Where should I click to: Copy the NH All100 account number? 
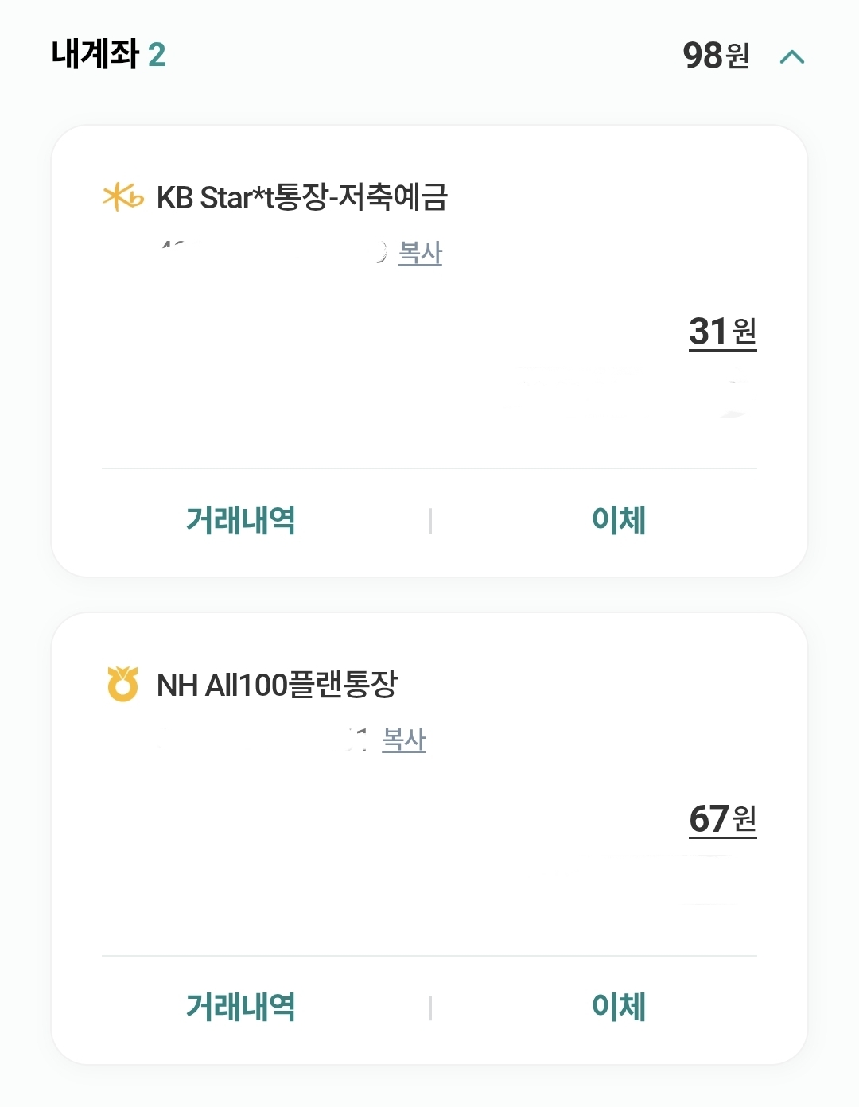point(403,740)
